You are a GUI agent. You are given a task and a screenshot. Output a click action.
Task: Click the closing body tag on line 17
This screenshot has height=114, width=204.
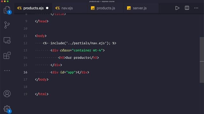[x=42, y=79]
